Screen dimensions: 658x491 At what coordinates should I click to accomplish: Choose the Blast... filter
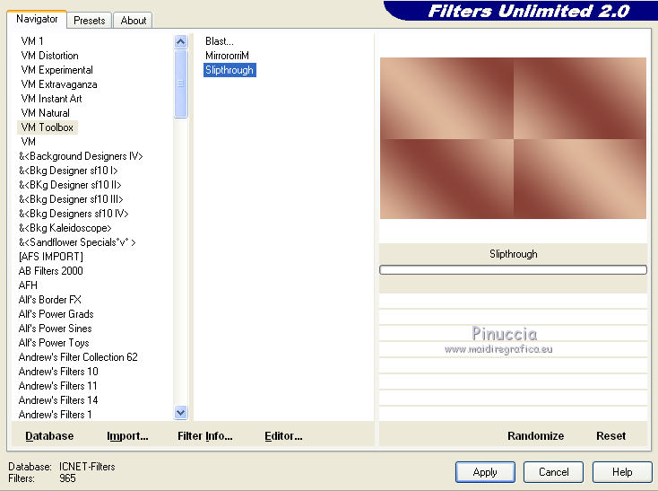[x=219, y=41]
